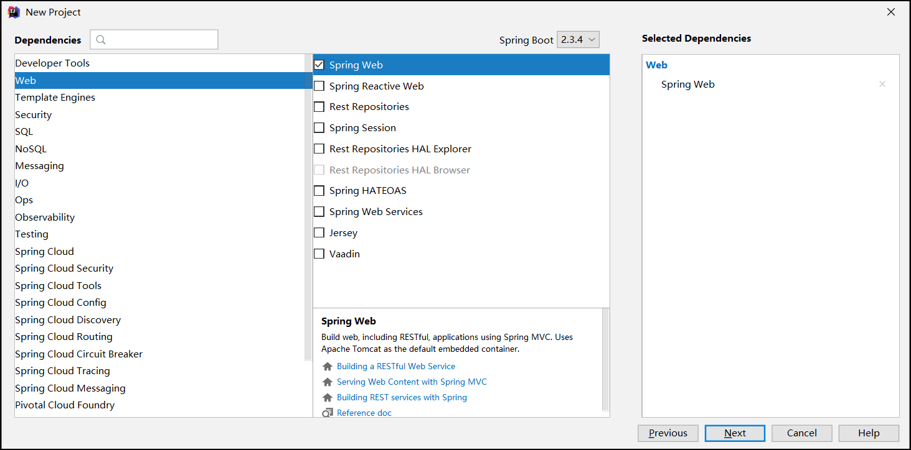Select the Developer Tools category
Viewport: 911px width, 450px height.
(x=159, y=63)
